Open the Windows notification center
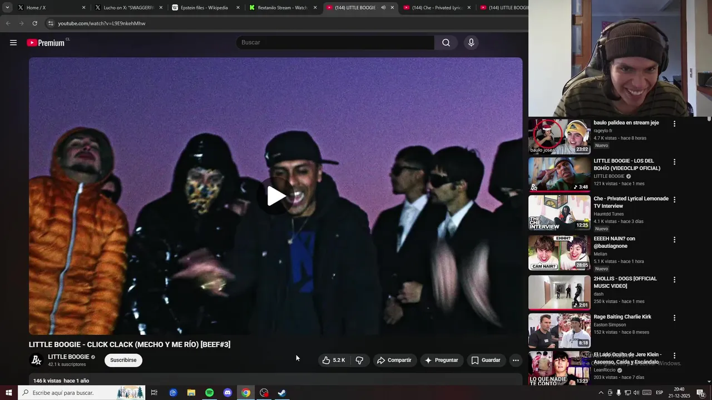This screenshot has height=400, width=712. 701,393
